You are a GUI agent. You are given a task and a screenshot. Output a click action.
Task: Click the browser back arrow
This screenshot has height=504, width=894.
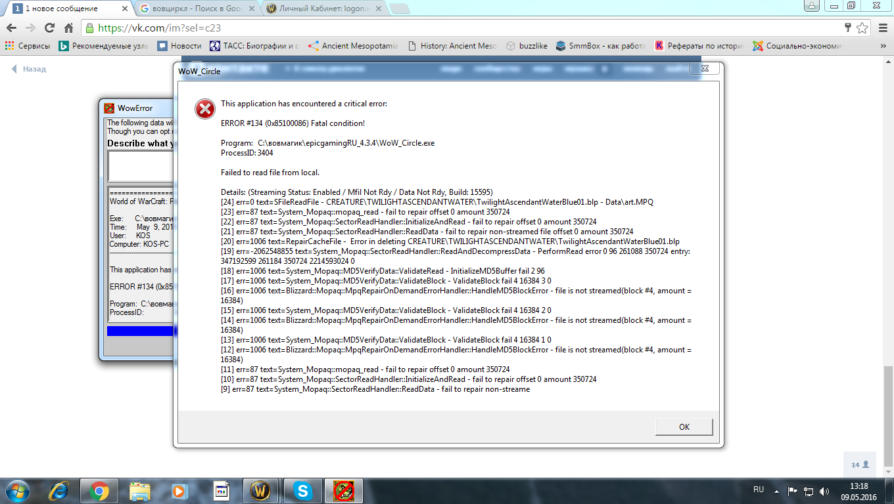tap(11, 28)
